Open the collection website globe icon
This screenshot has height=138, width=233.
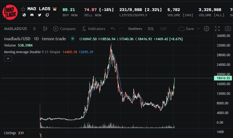pyautogui.click(x=24, y=15)
